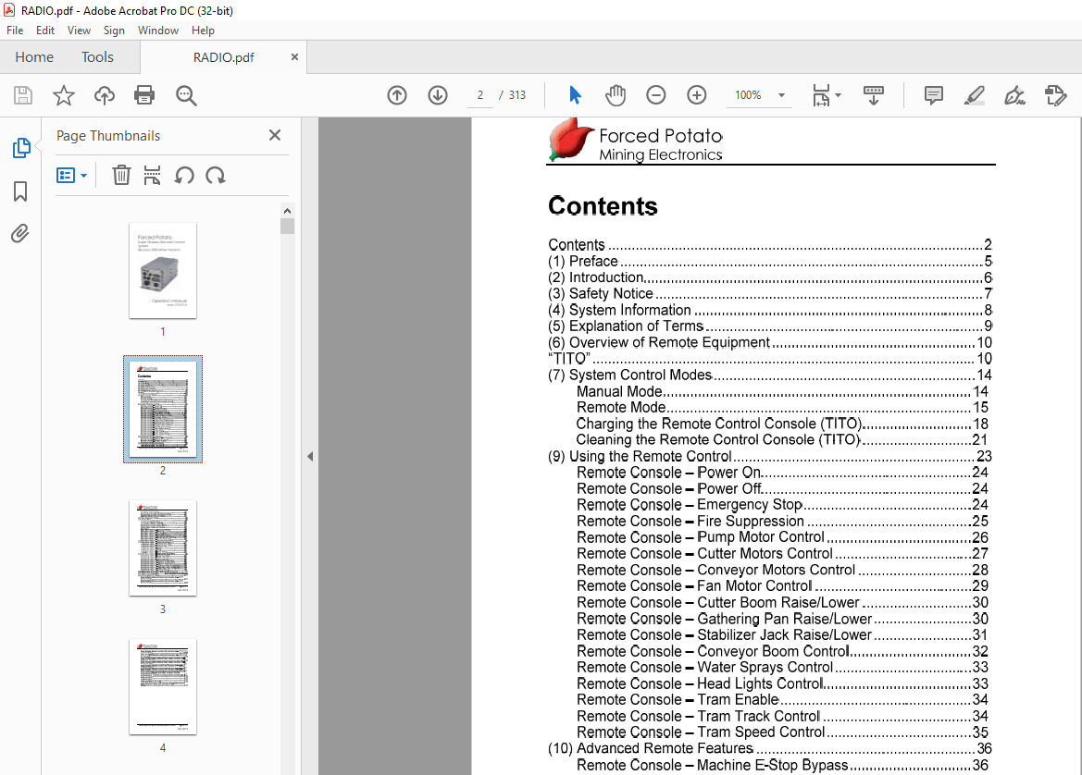Viewport: 1082px width, 775px height.
Task: Open the View menu
Action: click(80, 31)
